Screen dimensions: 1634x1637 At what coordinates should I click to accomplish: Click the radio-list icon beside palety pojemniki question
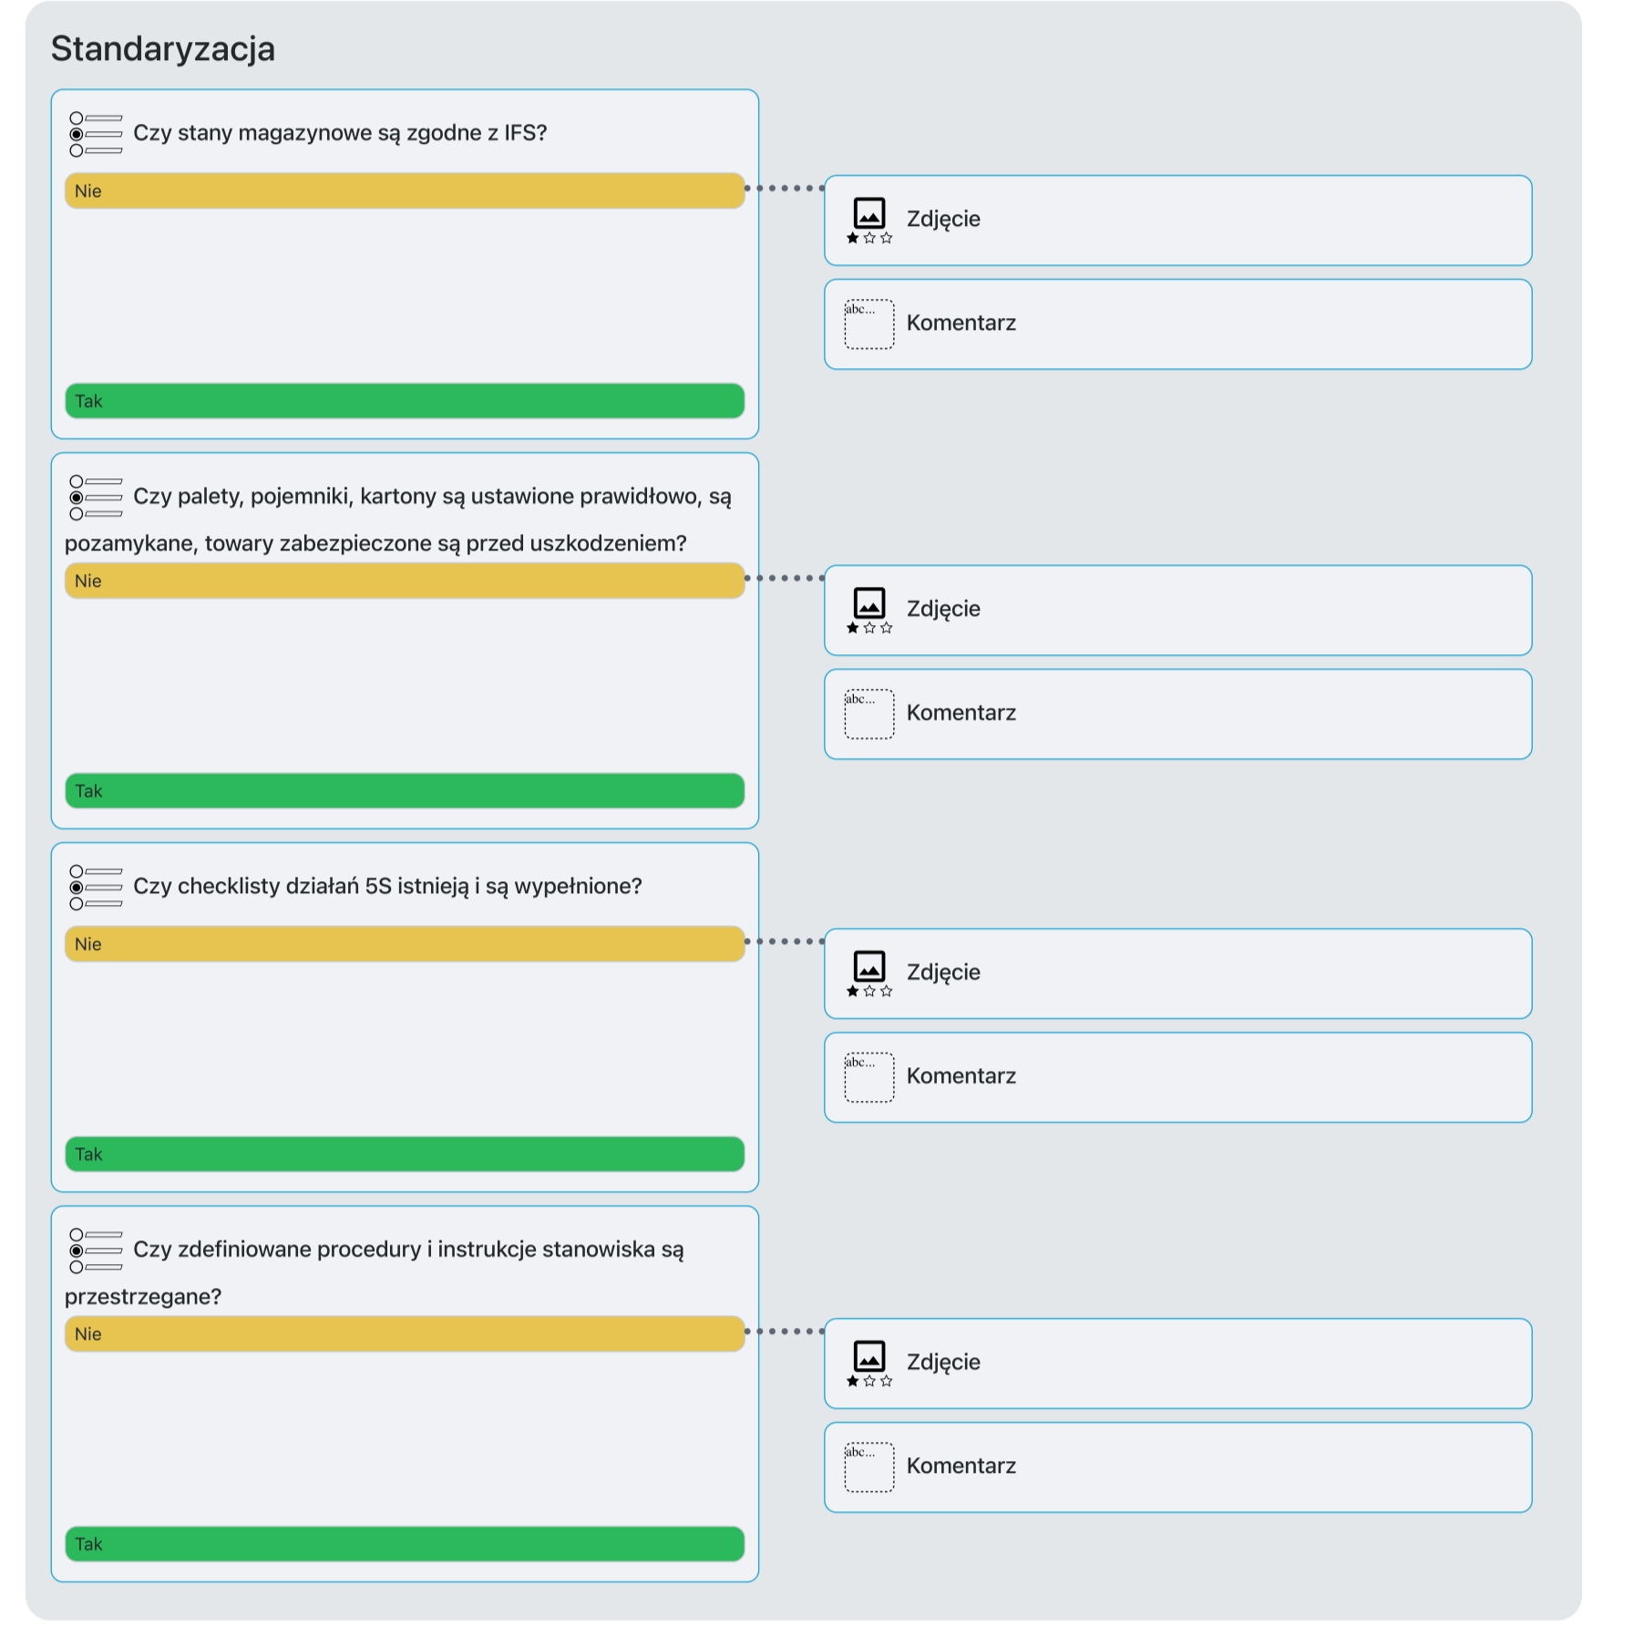(96, 498)
